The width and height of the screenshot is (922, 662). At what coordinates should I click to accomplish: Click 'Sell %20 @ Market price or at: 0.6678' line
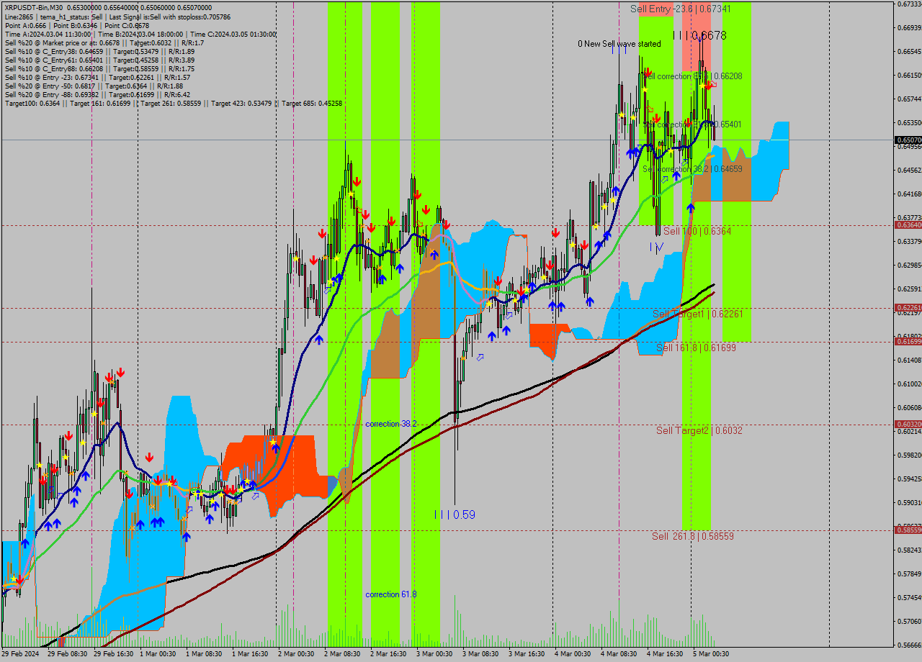104,42
